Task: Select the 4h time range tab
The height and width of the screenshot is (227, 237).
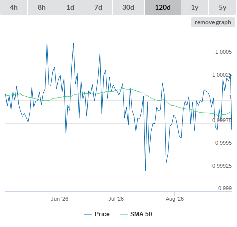Action: tap(14, 7)
